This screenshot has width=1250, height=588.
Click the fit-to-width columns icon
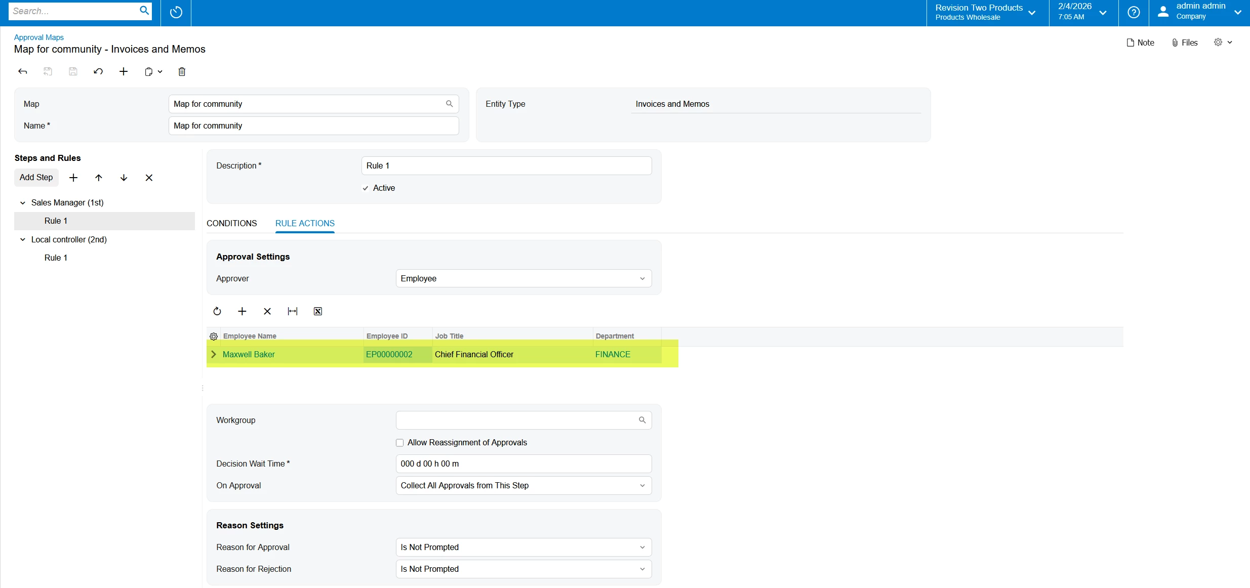[x=293, y=311]
